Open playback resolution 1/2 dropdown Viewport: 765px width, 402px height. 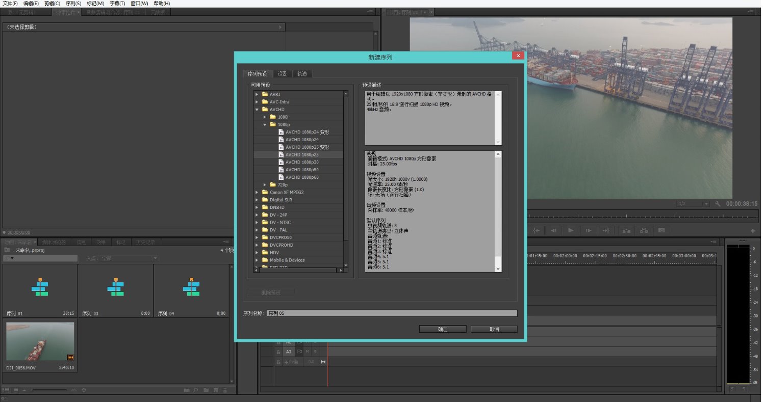[x=692, y=204]
